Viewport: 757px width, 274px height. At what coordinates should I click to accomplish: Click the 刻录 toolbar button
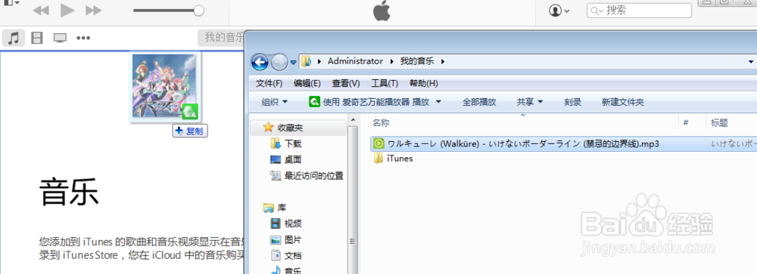pos(572,102)
